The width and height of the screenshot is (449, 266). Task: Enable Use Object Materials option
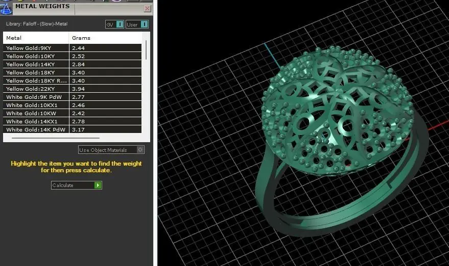click(x=111, y=150)
